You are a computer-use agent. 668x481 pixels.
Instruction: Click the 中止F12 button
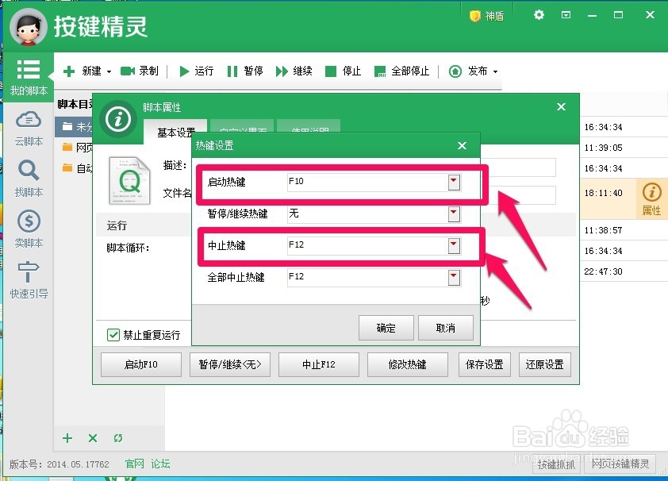[x=319, y=364]
